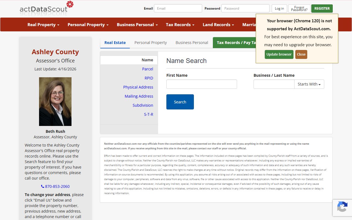Click the assessor Beth Rush photo
This screenshot has width=352, height=220.
point(55,101)
